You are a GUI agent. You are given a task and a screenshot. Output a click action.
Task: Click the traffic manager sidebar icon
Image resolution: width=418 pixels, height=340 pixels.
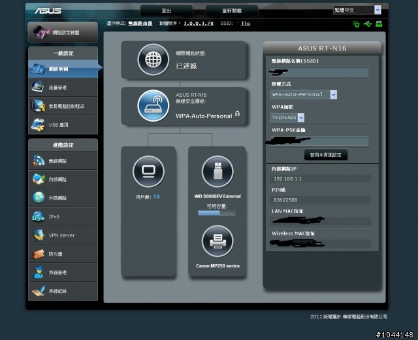tap(38, 87)
